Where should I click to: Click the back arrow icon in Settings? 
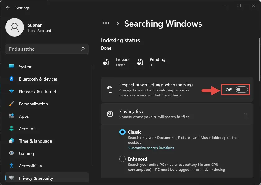[8, 8]
